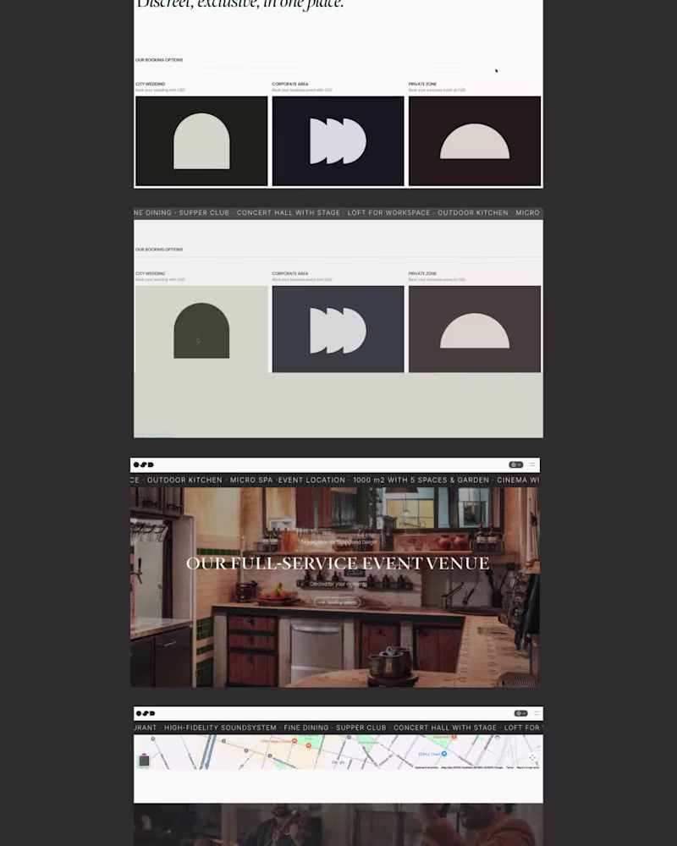Open the hamburger menu in the map page header

coord(536,713)
